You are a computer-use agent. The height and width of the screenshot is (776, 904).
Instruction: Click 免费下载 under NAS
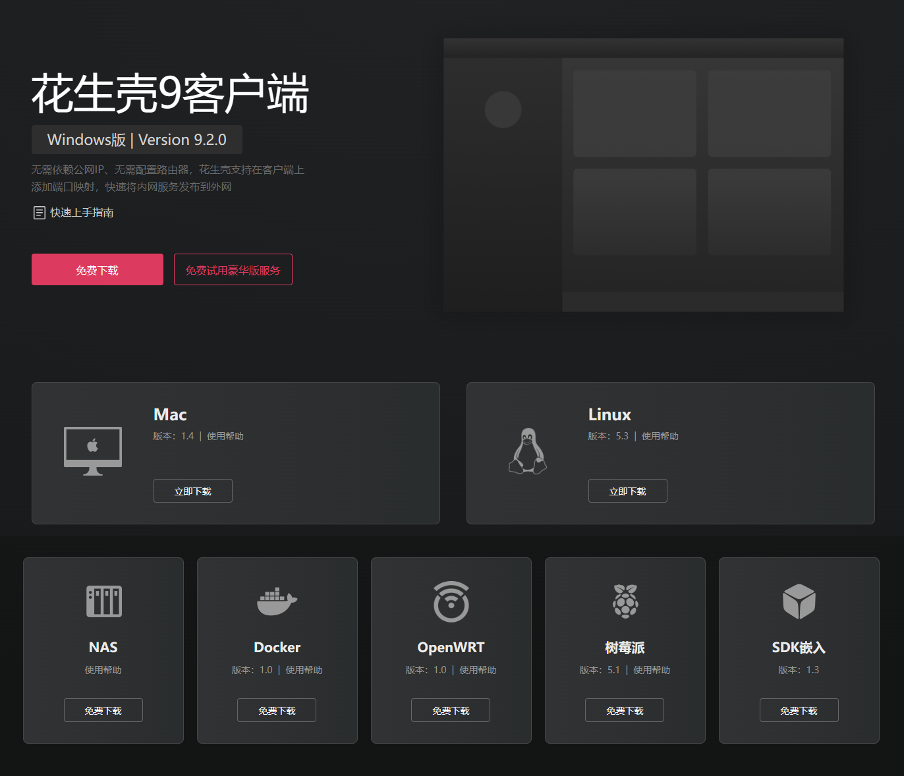click(103, 710)
